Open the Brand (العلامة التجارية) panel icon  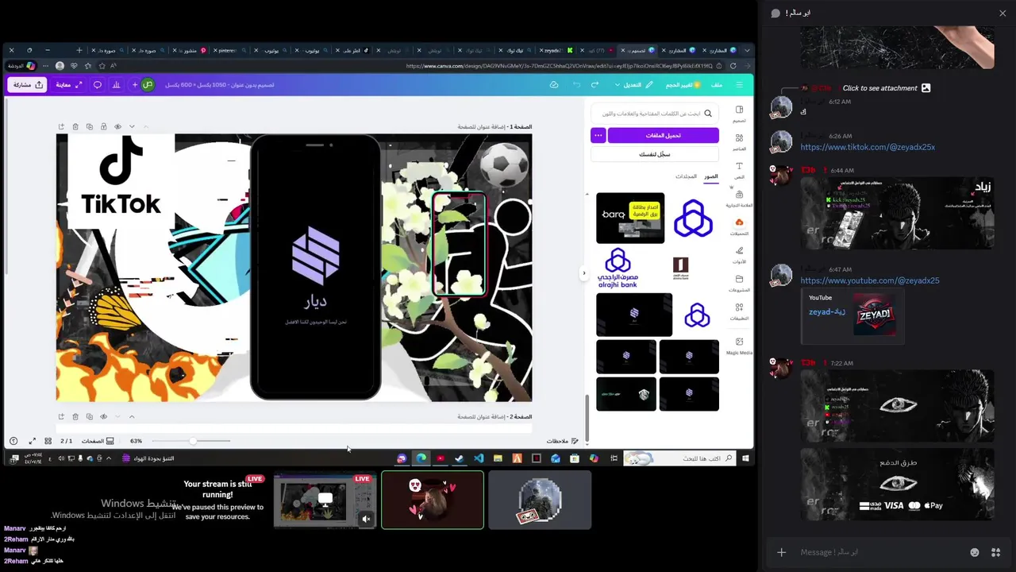(739, 195)
